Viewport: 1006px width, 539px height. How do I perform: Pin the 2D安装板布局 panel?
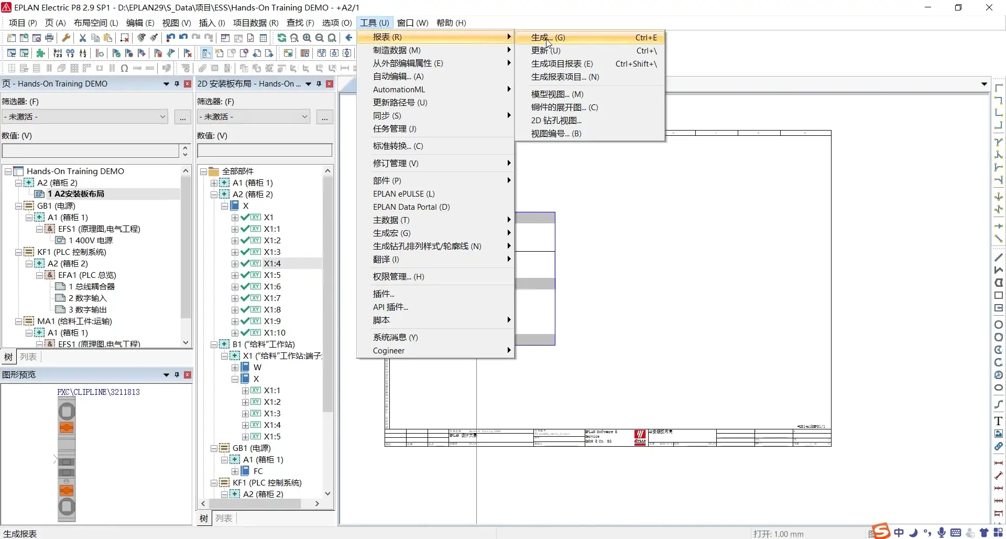tap(319, 84)
